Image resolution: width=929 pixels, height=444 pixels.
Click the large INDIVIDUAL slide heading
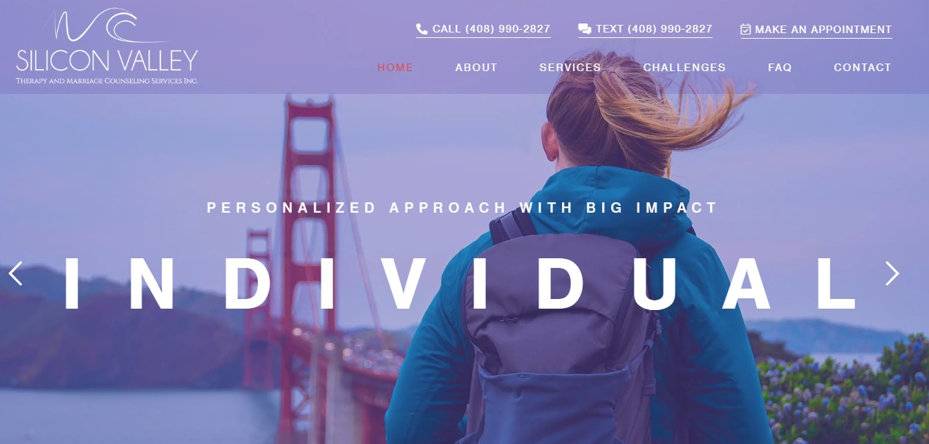click(x=462, y=284)
